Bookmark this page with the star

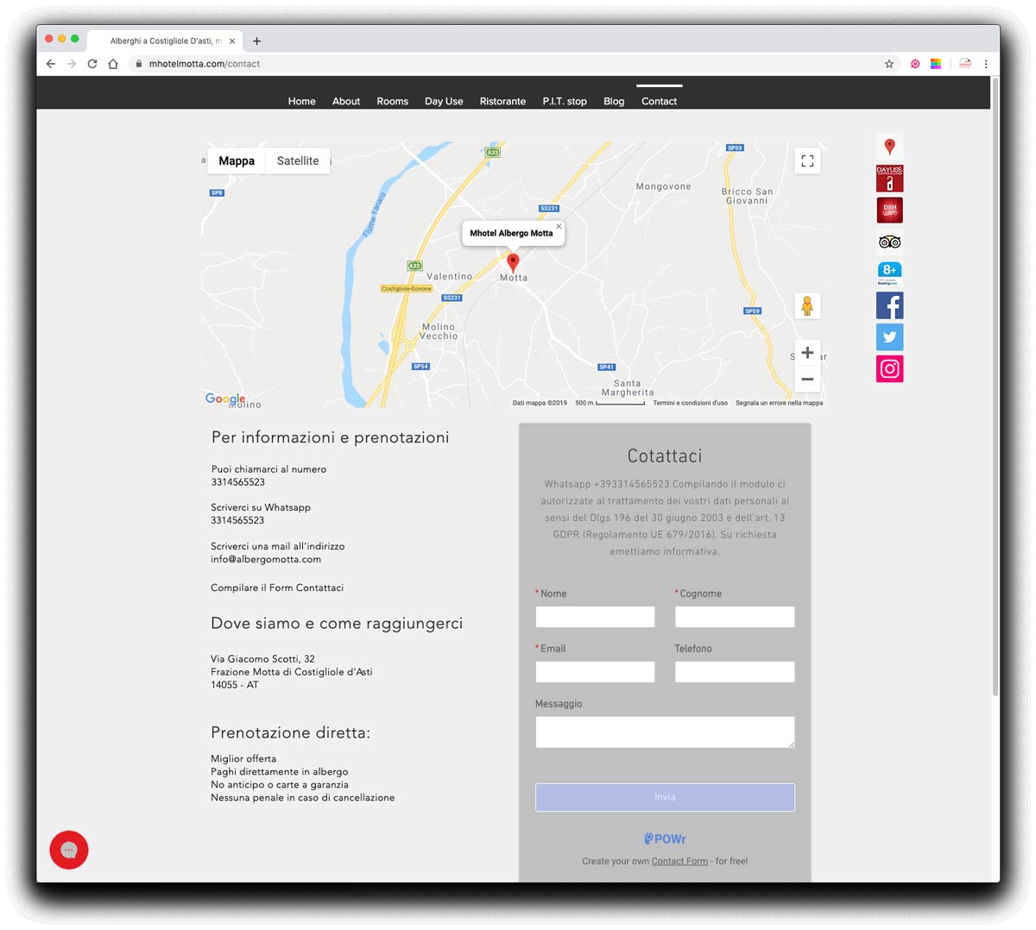889,64
